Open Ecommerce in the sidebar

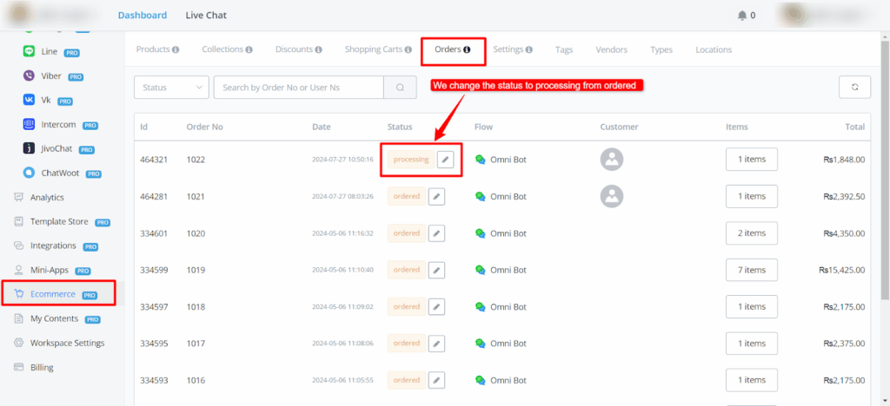pos(52,294)
